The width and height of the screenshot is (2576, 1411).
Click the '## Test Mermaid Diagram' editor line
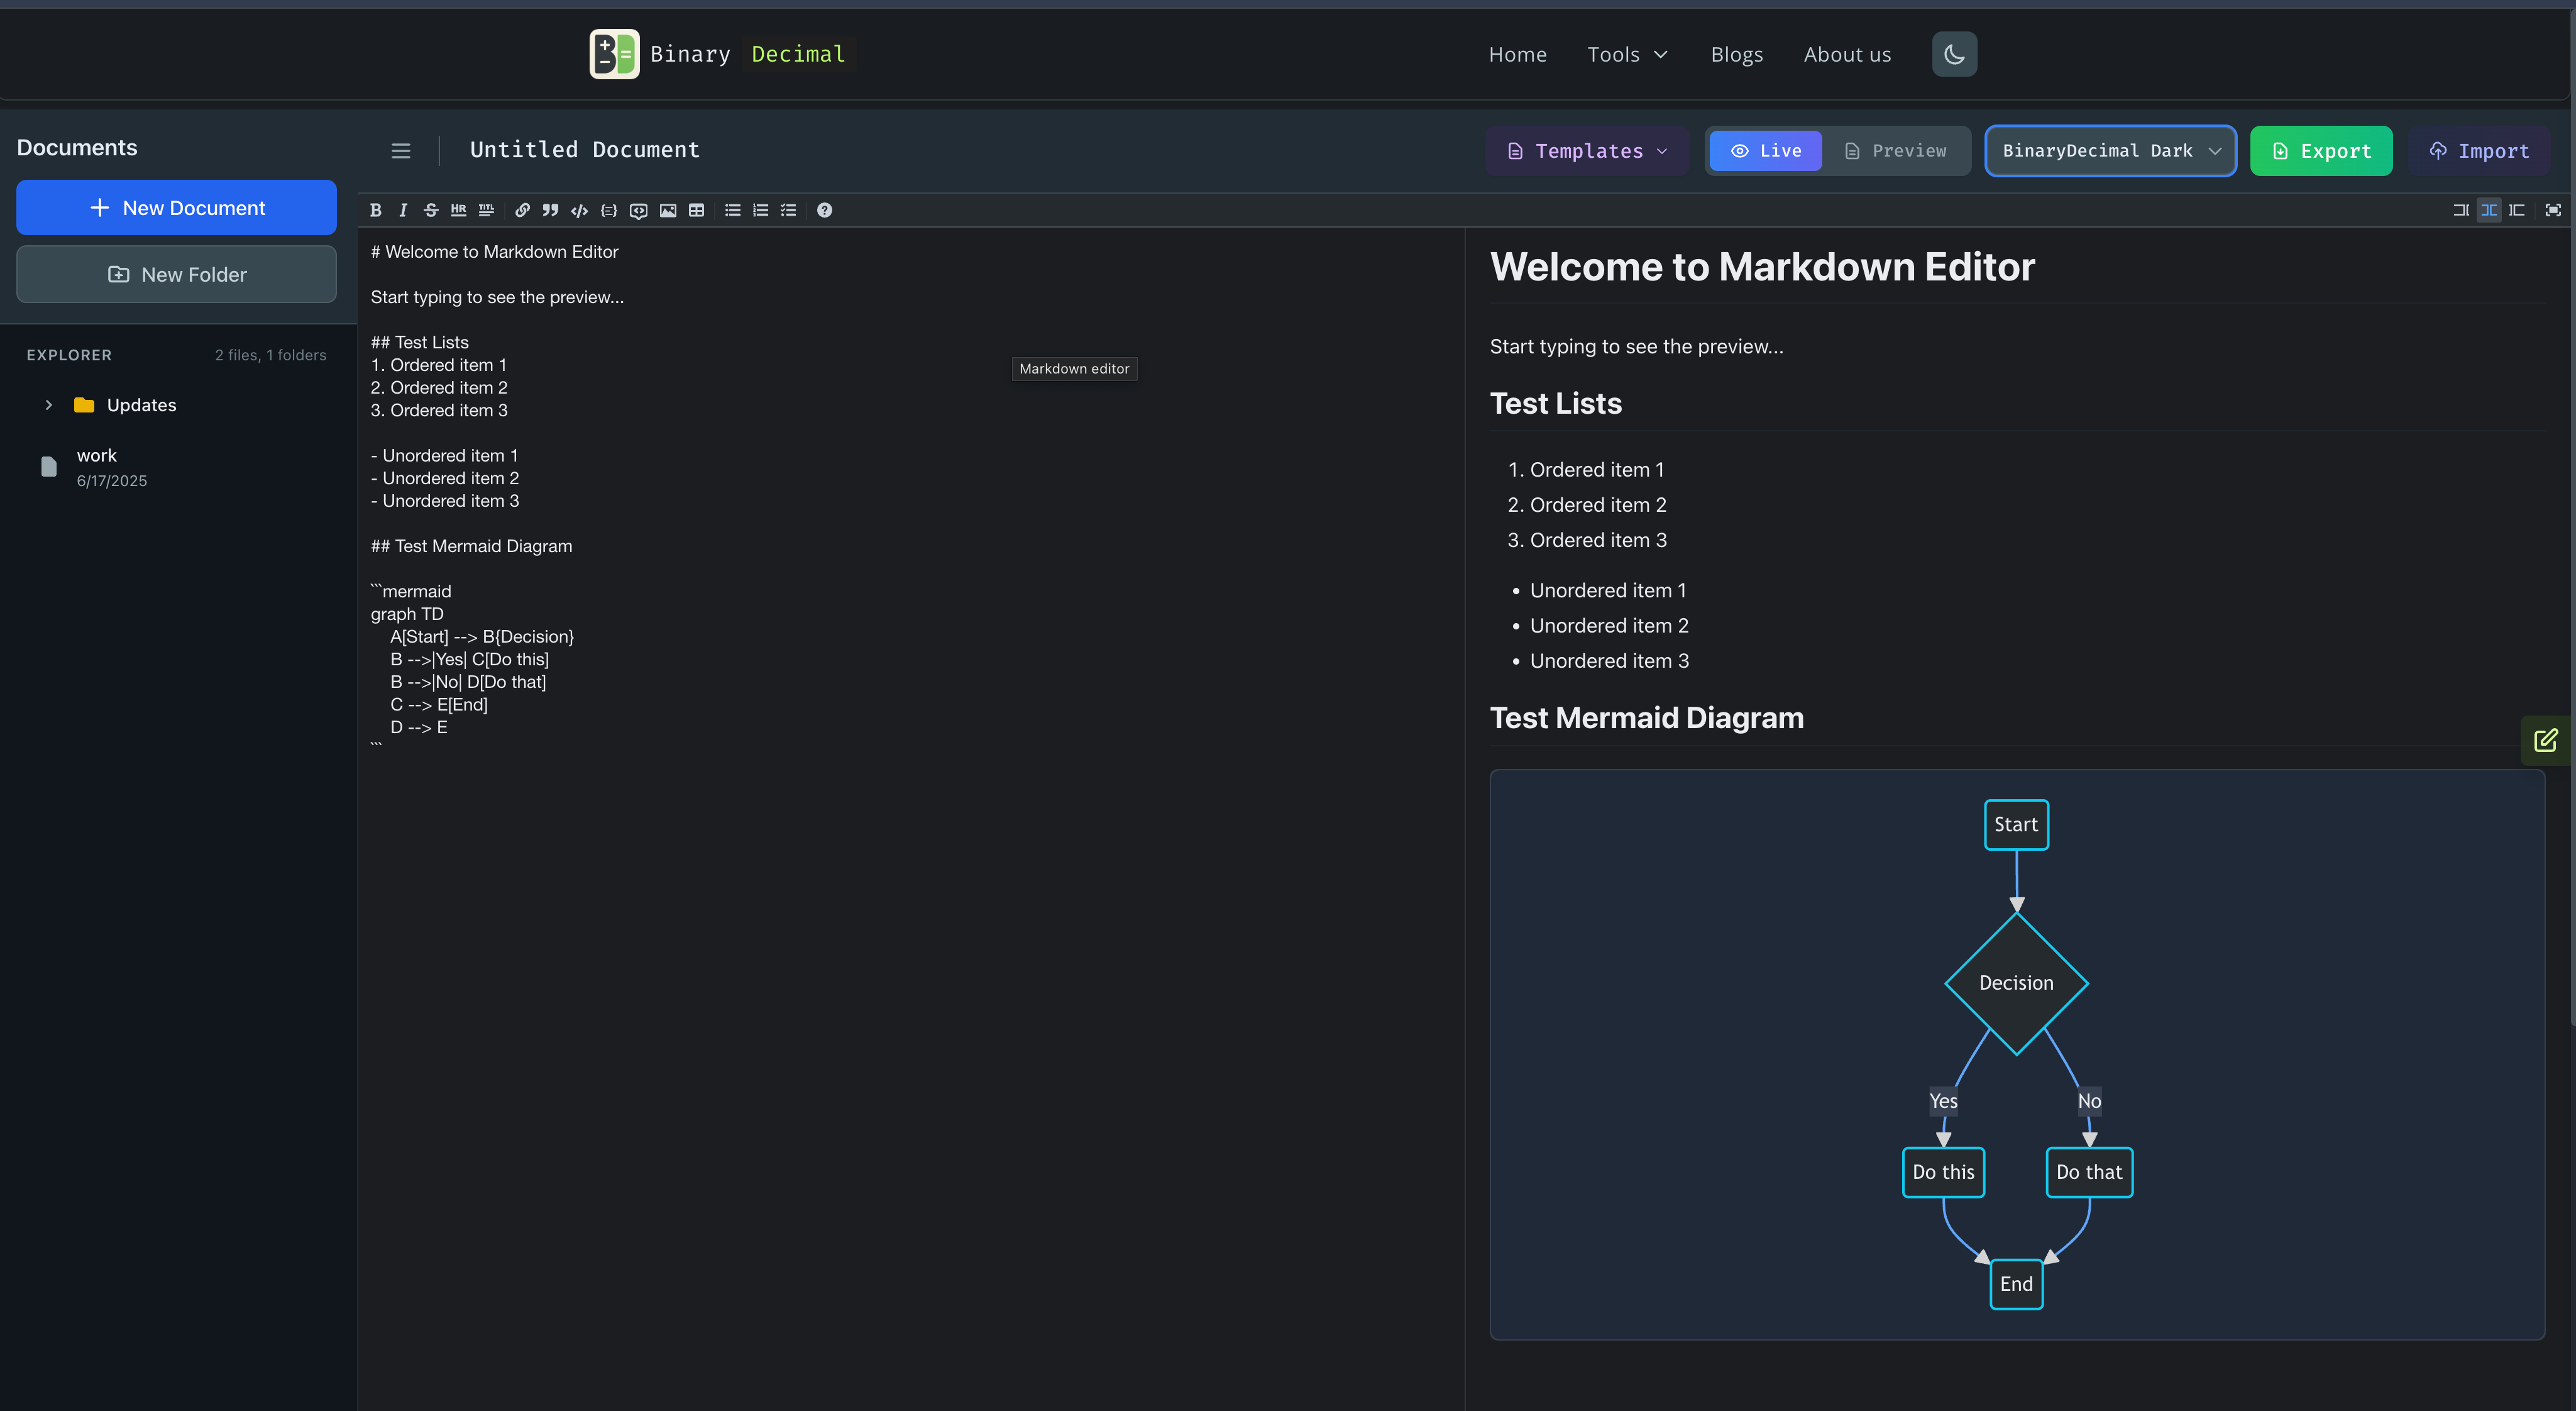click(x=472, y=546)
